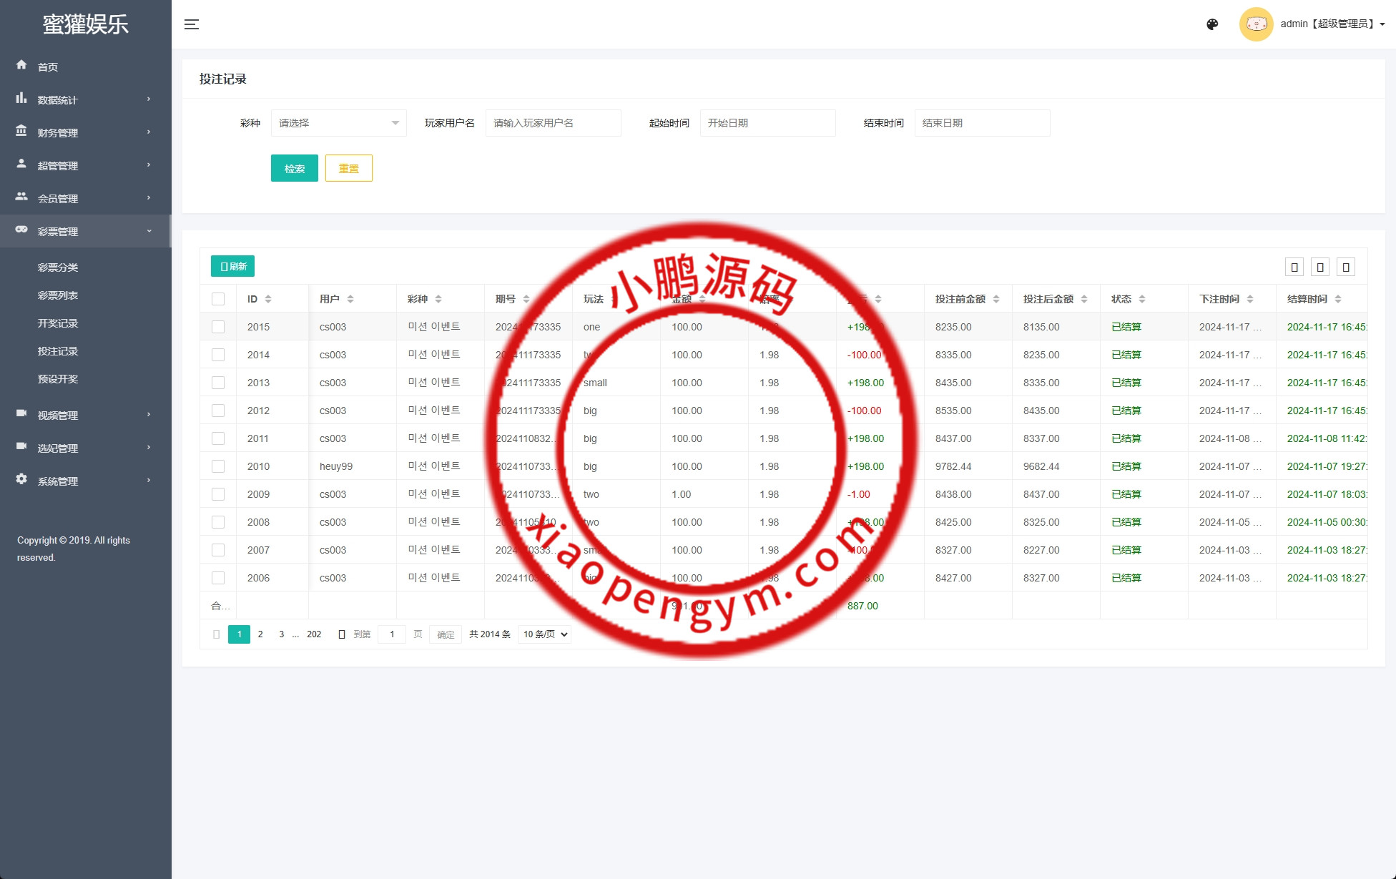Click the gear icon for 系统管理
The height and width of the screenshot is (879, 1396).
point(21,479)
